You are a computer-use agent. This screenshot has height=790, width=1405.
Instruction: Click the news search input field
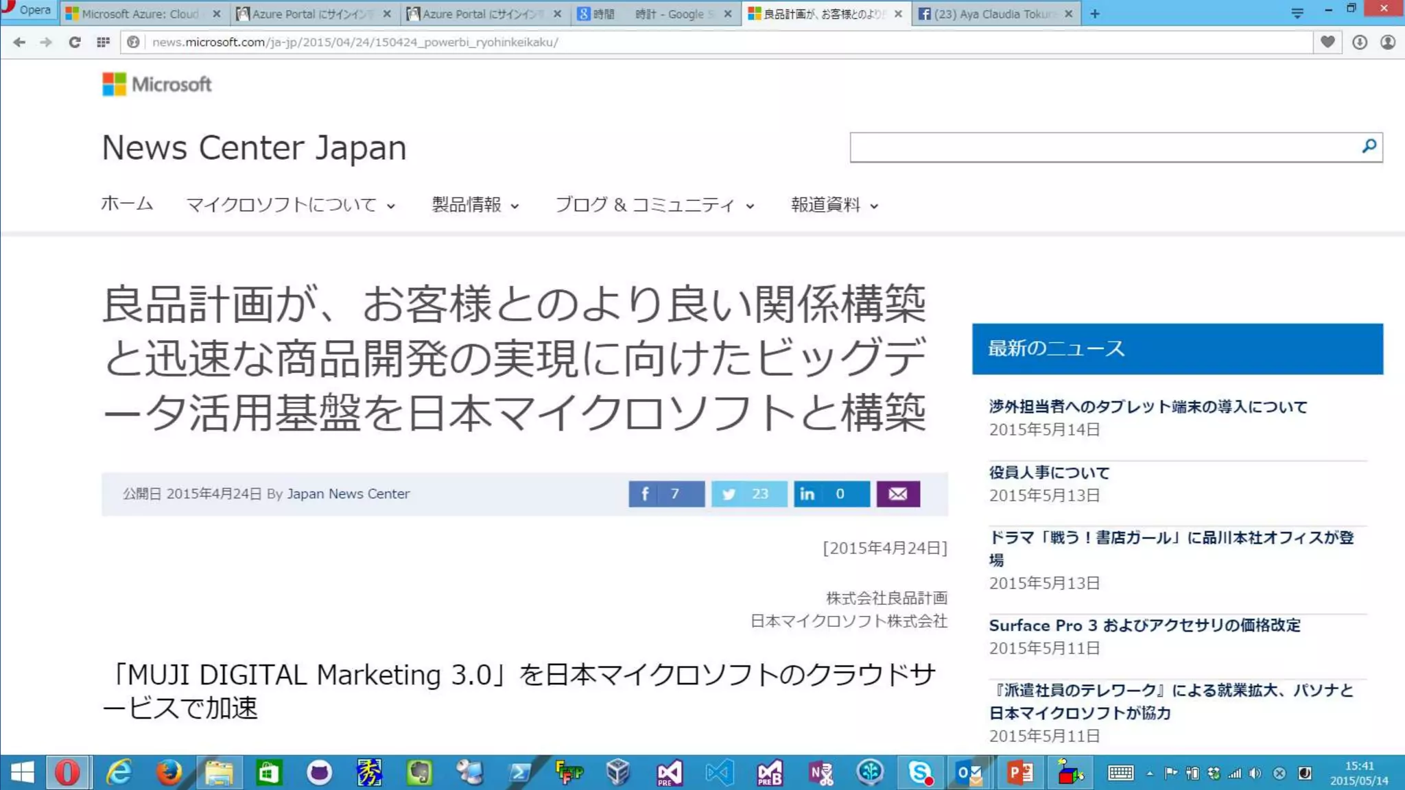[x=1103, y=147]
